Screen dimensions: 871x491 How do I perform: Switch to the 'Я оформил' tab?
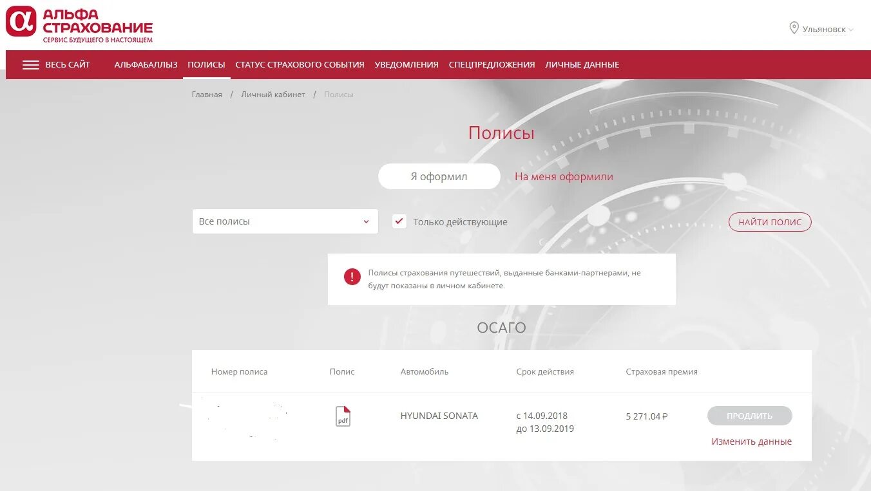pos(439,176)
